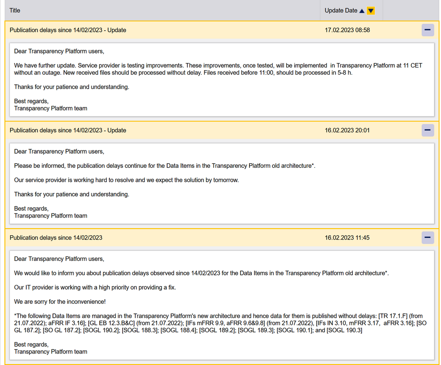Sort Update Date ascending with up arrow
441x365 pixels.
362,11
